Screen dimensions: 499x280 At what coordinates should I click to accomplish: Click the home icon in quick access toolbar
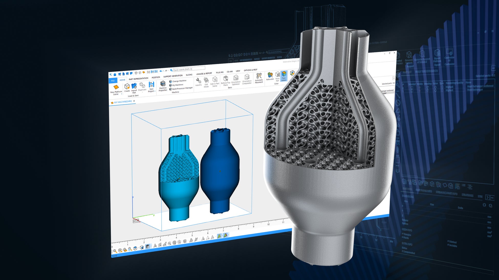(x=115, y=75)
